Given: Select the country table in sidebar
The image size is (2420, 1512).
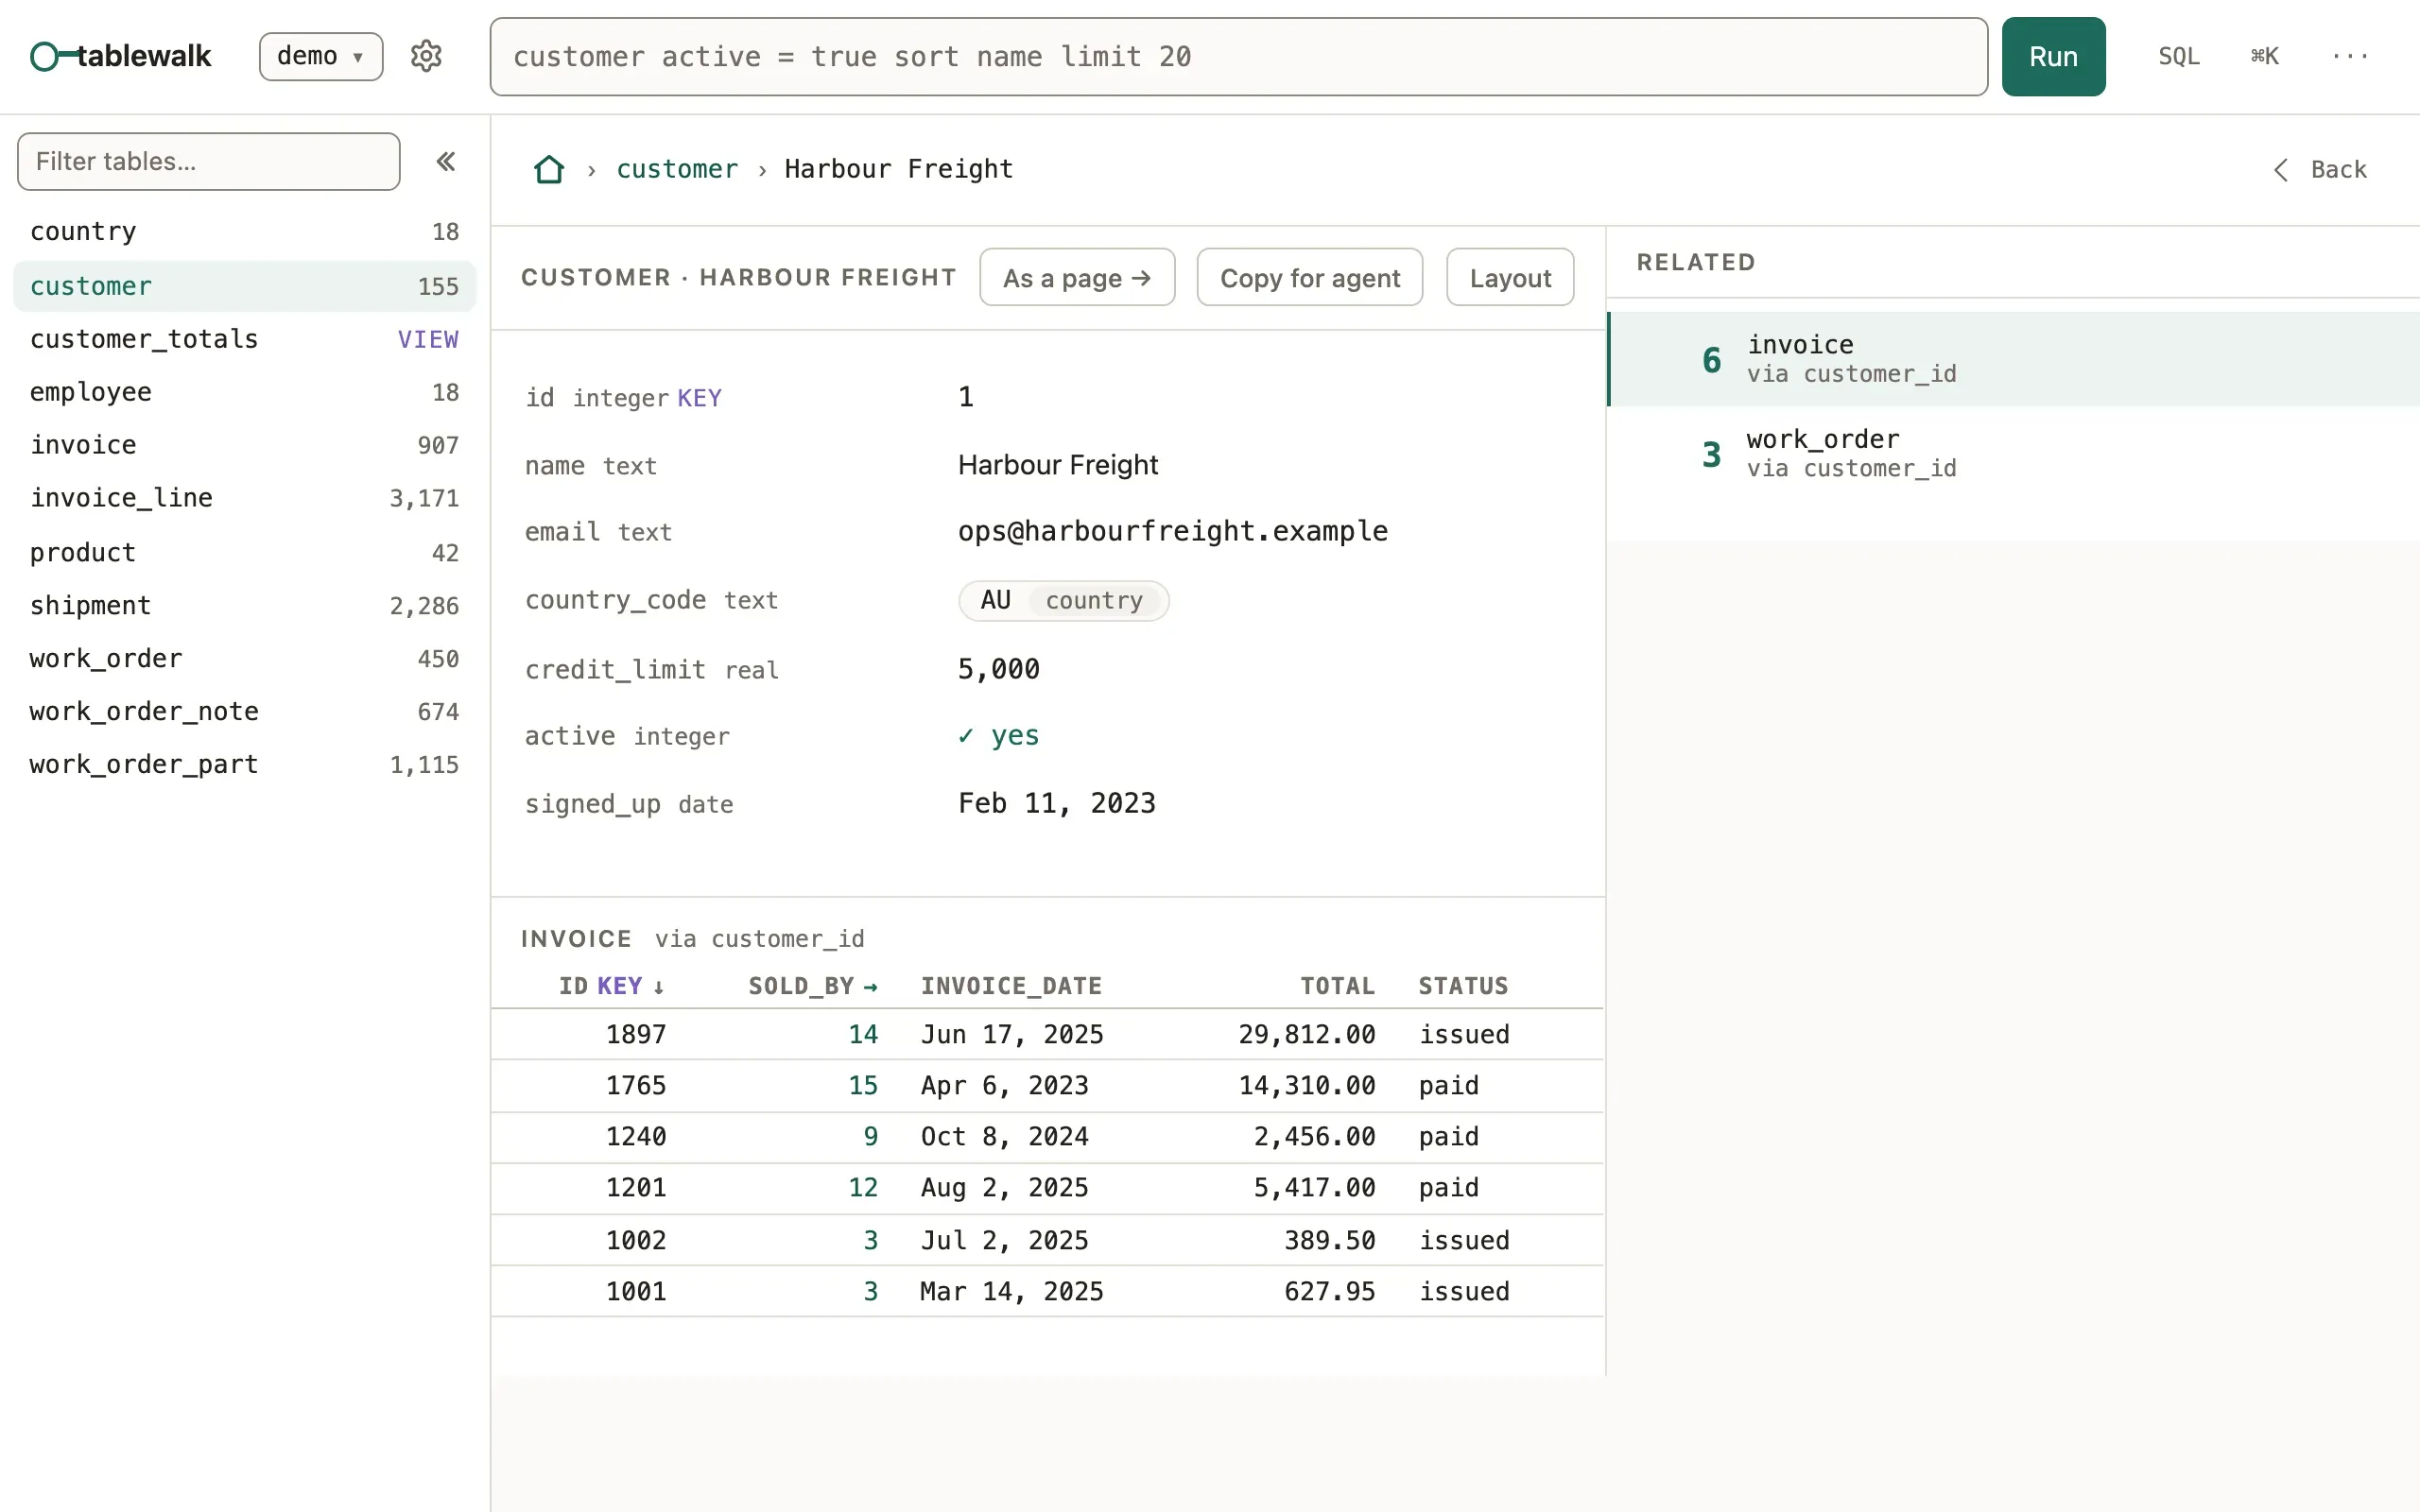Looking at the screenshot, I should coord(244,232).
